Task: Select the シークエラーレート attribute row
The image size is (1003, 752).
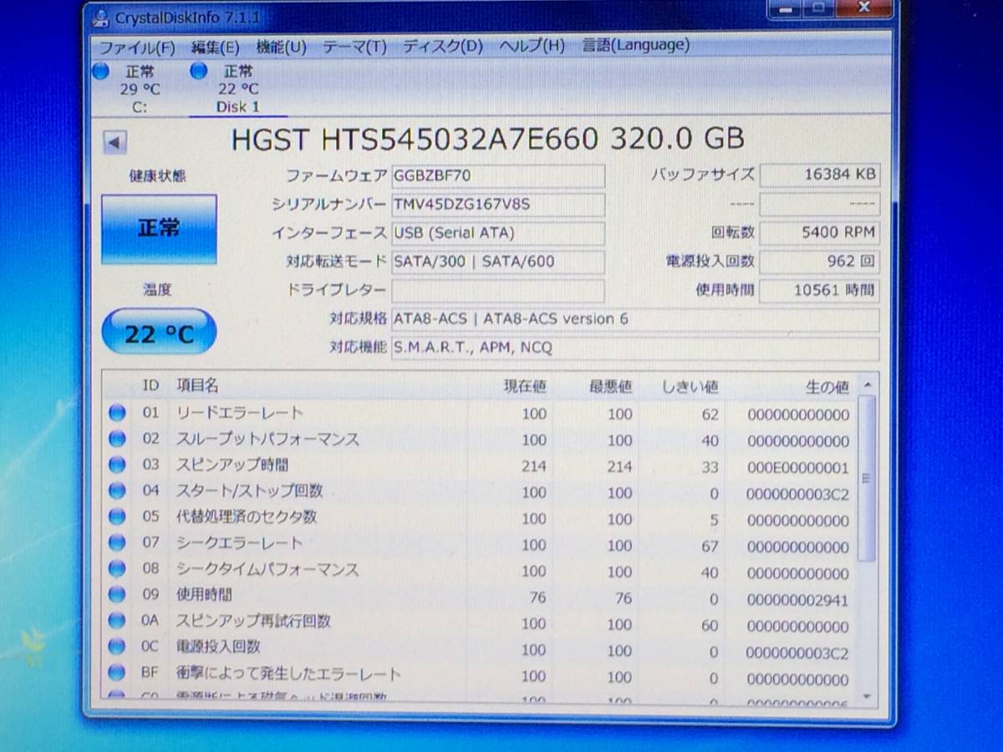Action: pyautogui.click(x=481, y=545)
